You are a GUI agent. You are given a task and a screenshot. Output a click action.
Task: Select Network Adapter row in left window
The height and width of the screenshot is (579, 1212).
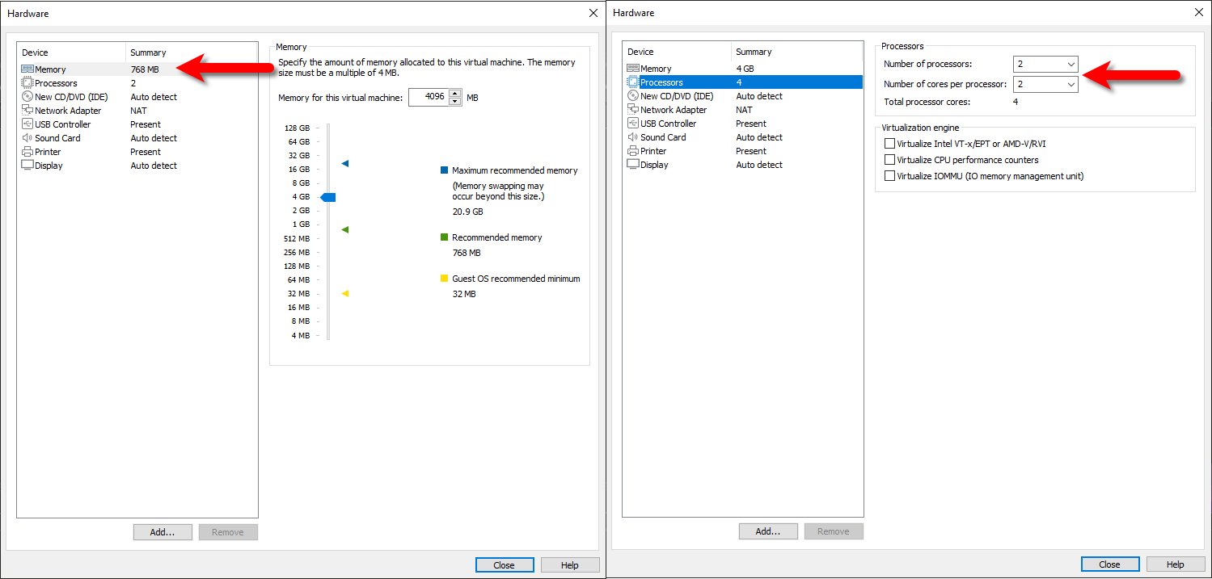[137, 111]
